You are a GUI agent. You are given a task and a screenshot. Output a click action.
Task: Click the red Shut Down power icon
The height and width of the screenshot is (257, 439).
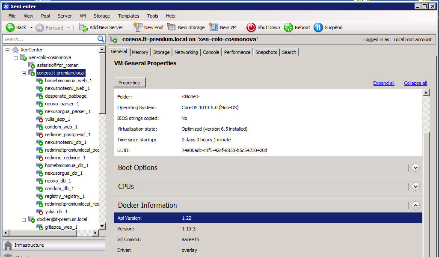coord(251,27)
